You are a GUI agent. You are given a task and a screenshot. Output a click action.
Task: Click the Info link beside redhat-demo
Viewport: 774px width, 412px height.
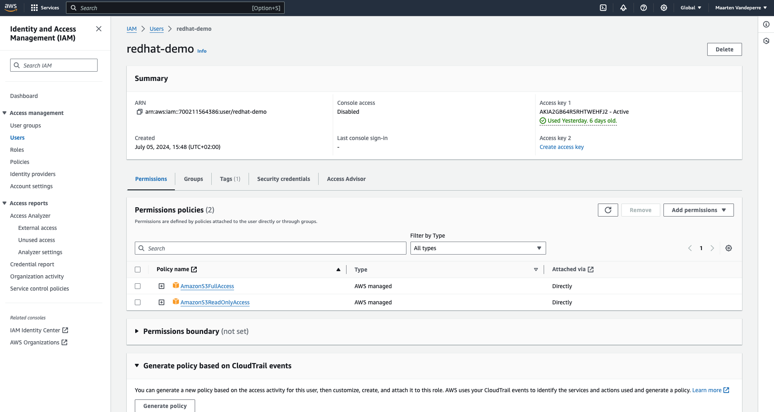click(x=202, y=51)
